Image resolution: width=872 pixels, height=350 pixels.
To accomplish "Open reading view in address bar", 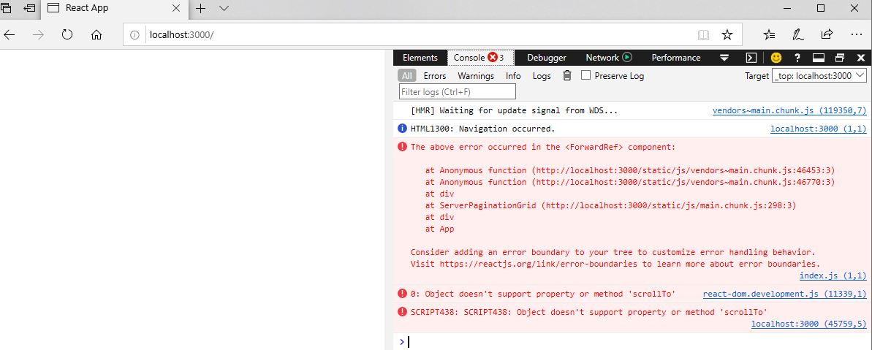I will (703, 35).
